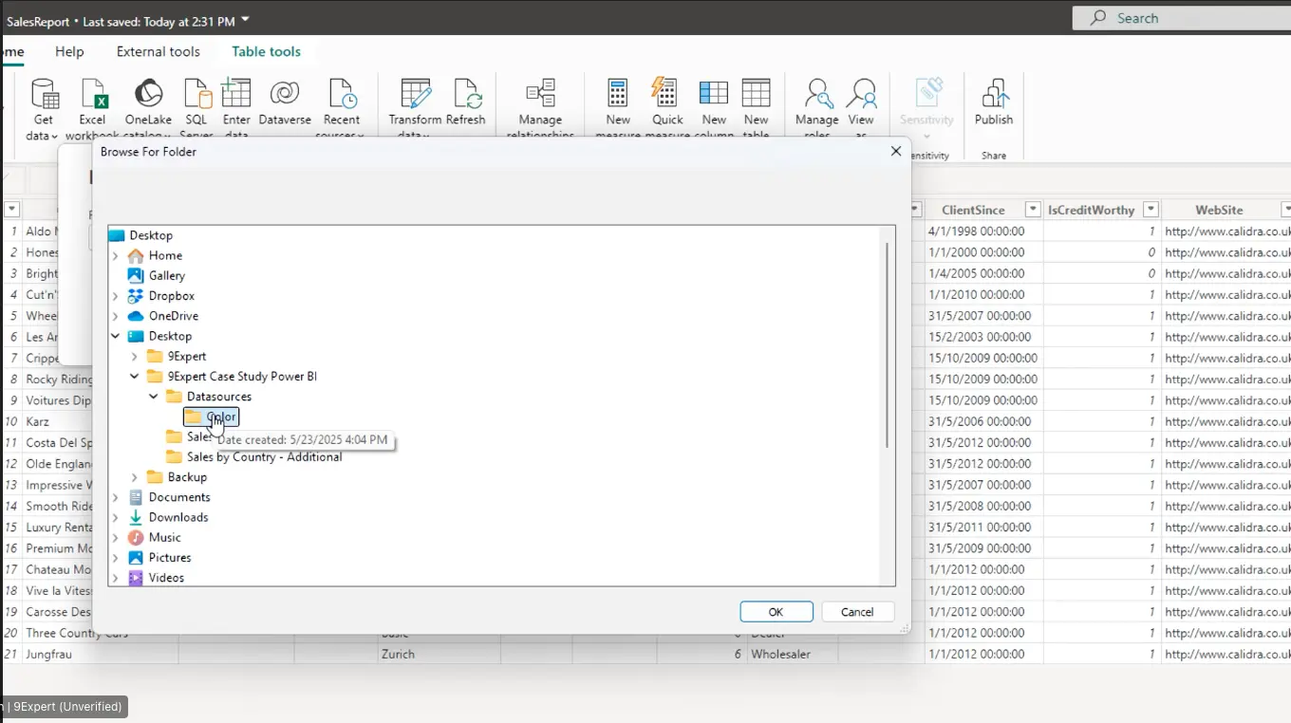
Task: Switch to the Help ribbon tab
Action: 69,51
